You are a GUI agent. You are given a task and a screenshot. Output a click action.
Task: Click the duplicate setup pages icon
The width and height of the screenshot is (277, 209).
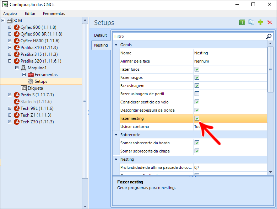tap(251, 22)
